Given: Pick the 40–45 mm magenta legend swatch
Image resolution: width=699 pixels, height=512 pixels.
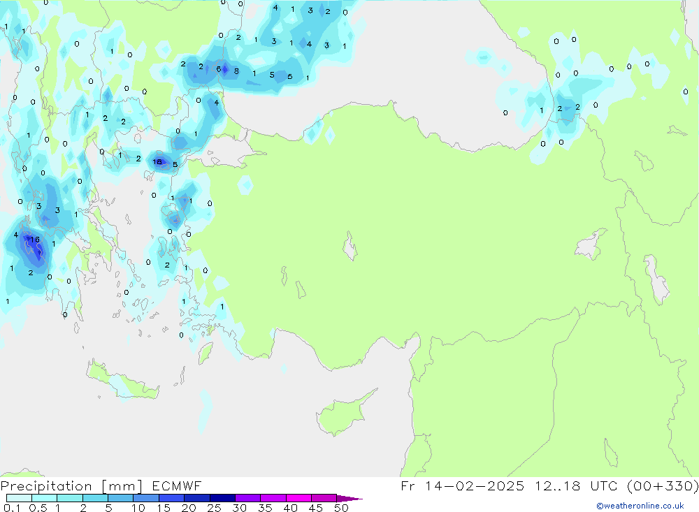Looking at the screenshot, I should click(x=298, y=498).
